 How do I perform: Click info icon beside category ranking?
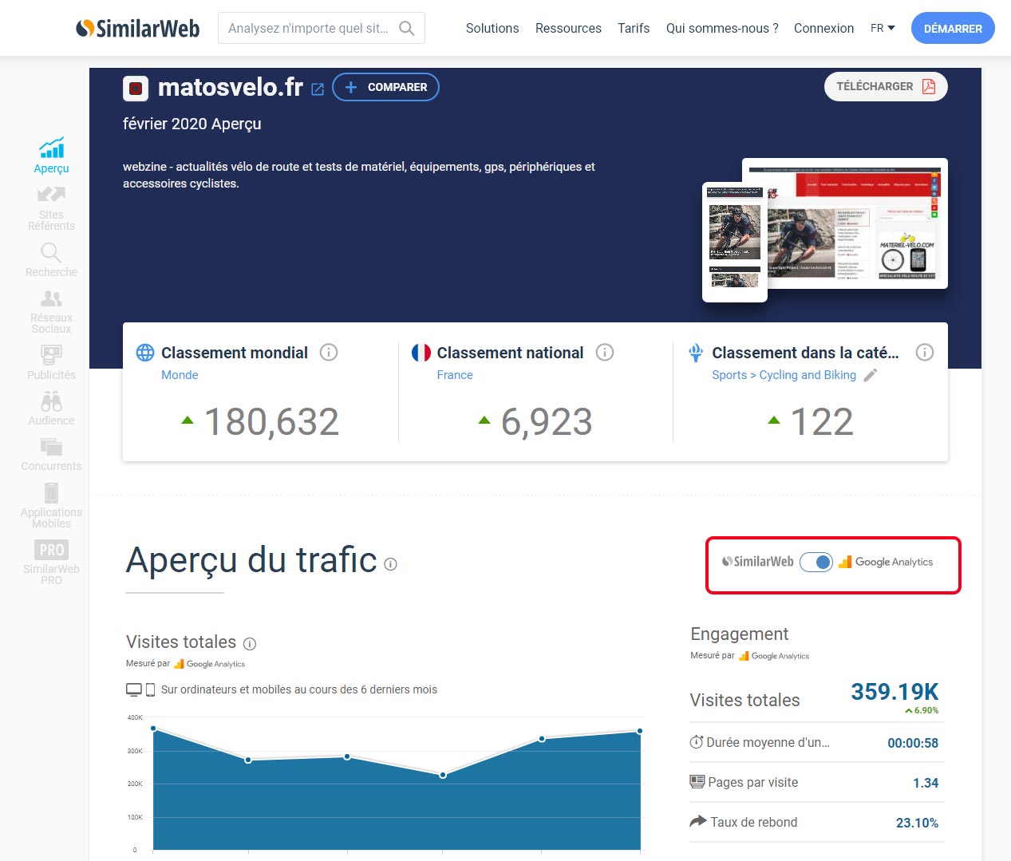point(925,352)
